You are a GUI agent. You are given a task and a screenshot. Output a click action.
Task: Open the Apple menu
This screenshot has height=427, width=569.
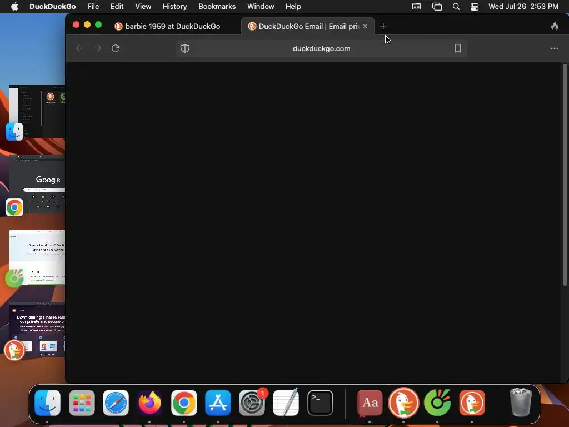[x=14, y=6]
